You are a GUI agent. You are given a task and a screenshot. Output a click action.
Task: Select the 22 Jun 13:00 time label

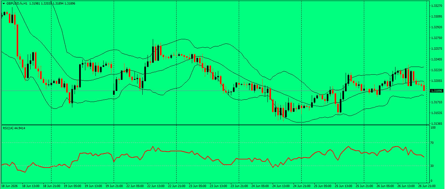[156, 186]
